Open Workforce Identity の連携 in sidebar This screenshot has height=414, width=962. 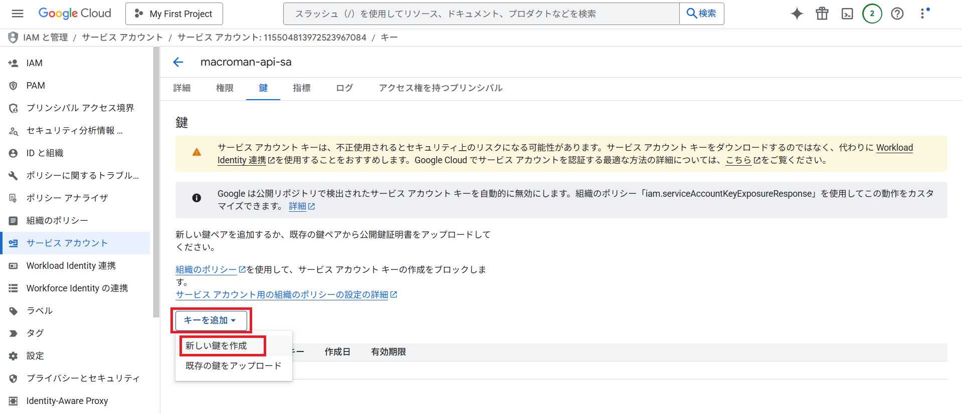[75, 288]
